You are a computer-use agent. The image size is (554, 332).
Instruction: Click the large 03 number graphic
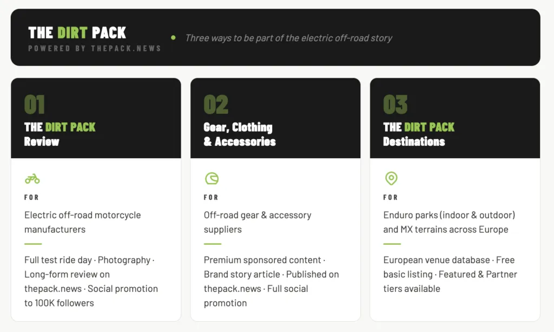tap(395, 105)
